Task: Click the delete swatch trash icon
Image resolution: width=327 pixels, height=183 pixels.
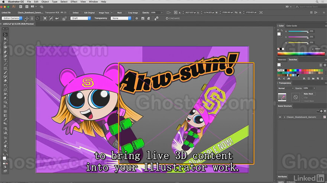Action: pos(322,78)
